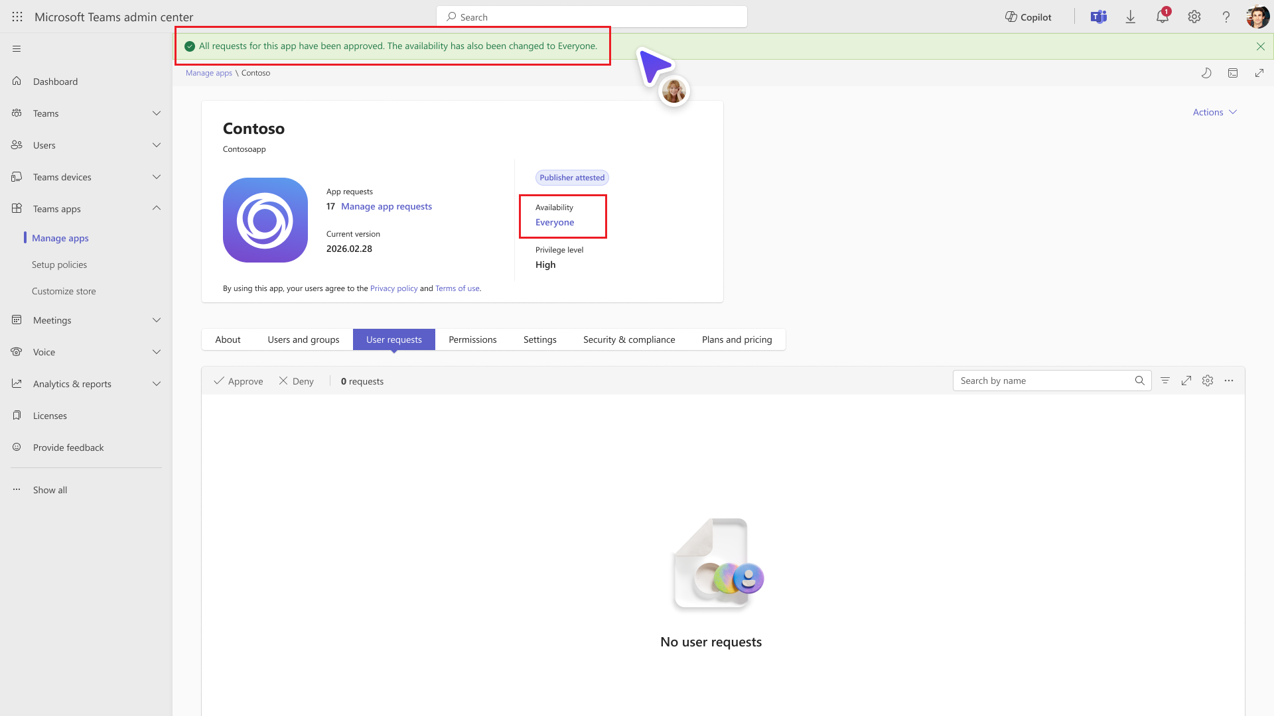This screenshot has width=1274, height=716.
Task: Open the Manage app requests link
Action: [386, 206]
